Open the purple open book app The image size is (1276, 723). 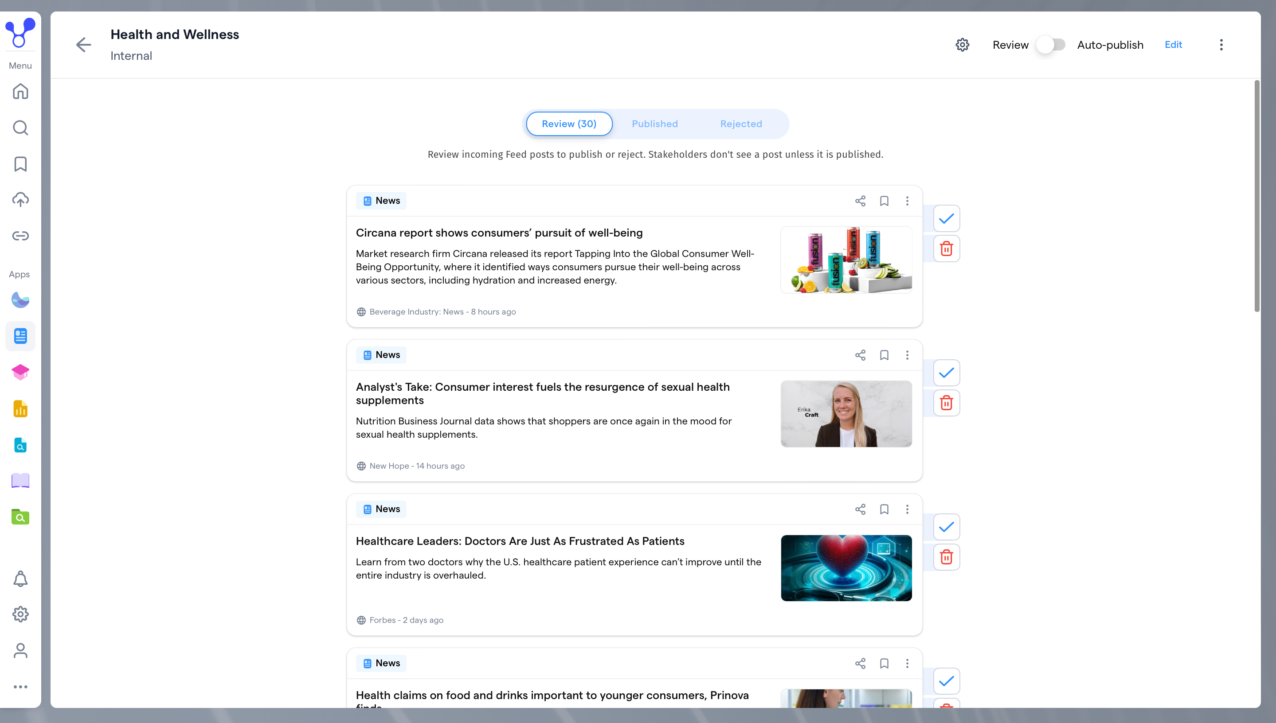pyautogui.click(x=20, y=481)
